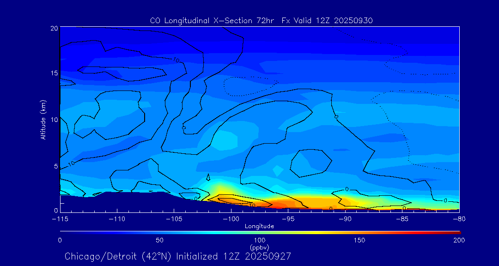Click the altitude tick label 20
This screenshot has width=499, height=266.
click(54, 28)
